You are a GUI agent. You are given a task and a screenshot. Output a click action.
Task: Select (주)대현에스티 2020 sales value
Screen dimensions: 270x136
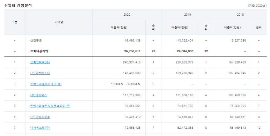coord(132,73)
